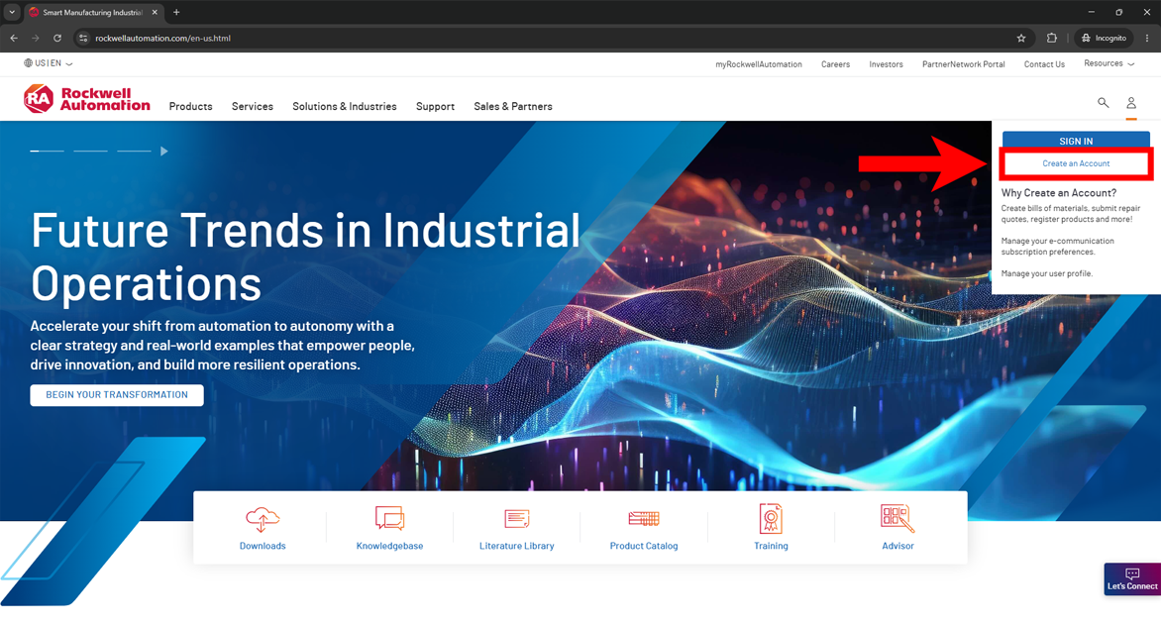
Task: Open the tab search dropdown arrow
Action: pyautogui.click(x=12, y=12)
